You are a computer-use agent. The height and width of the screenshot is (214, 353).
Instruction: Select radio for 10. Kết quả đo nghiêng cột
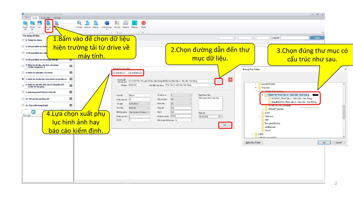(23, 99)
